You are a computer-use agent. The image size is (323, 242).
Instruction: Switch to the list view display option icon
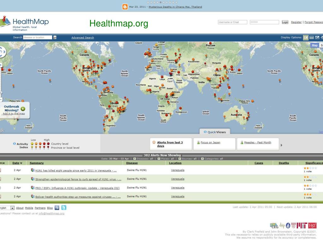(311, 37)
